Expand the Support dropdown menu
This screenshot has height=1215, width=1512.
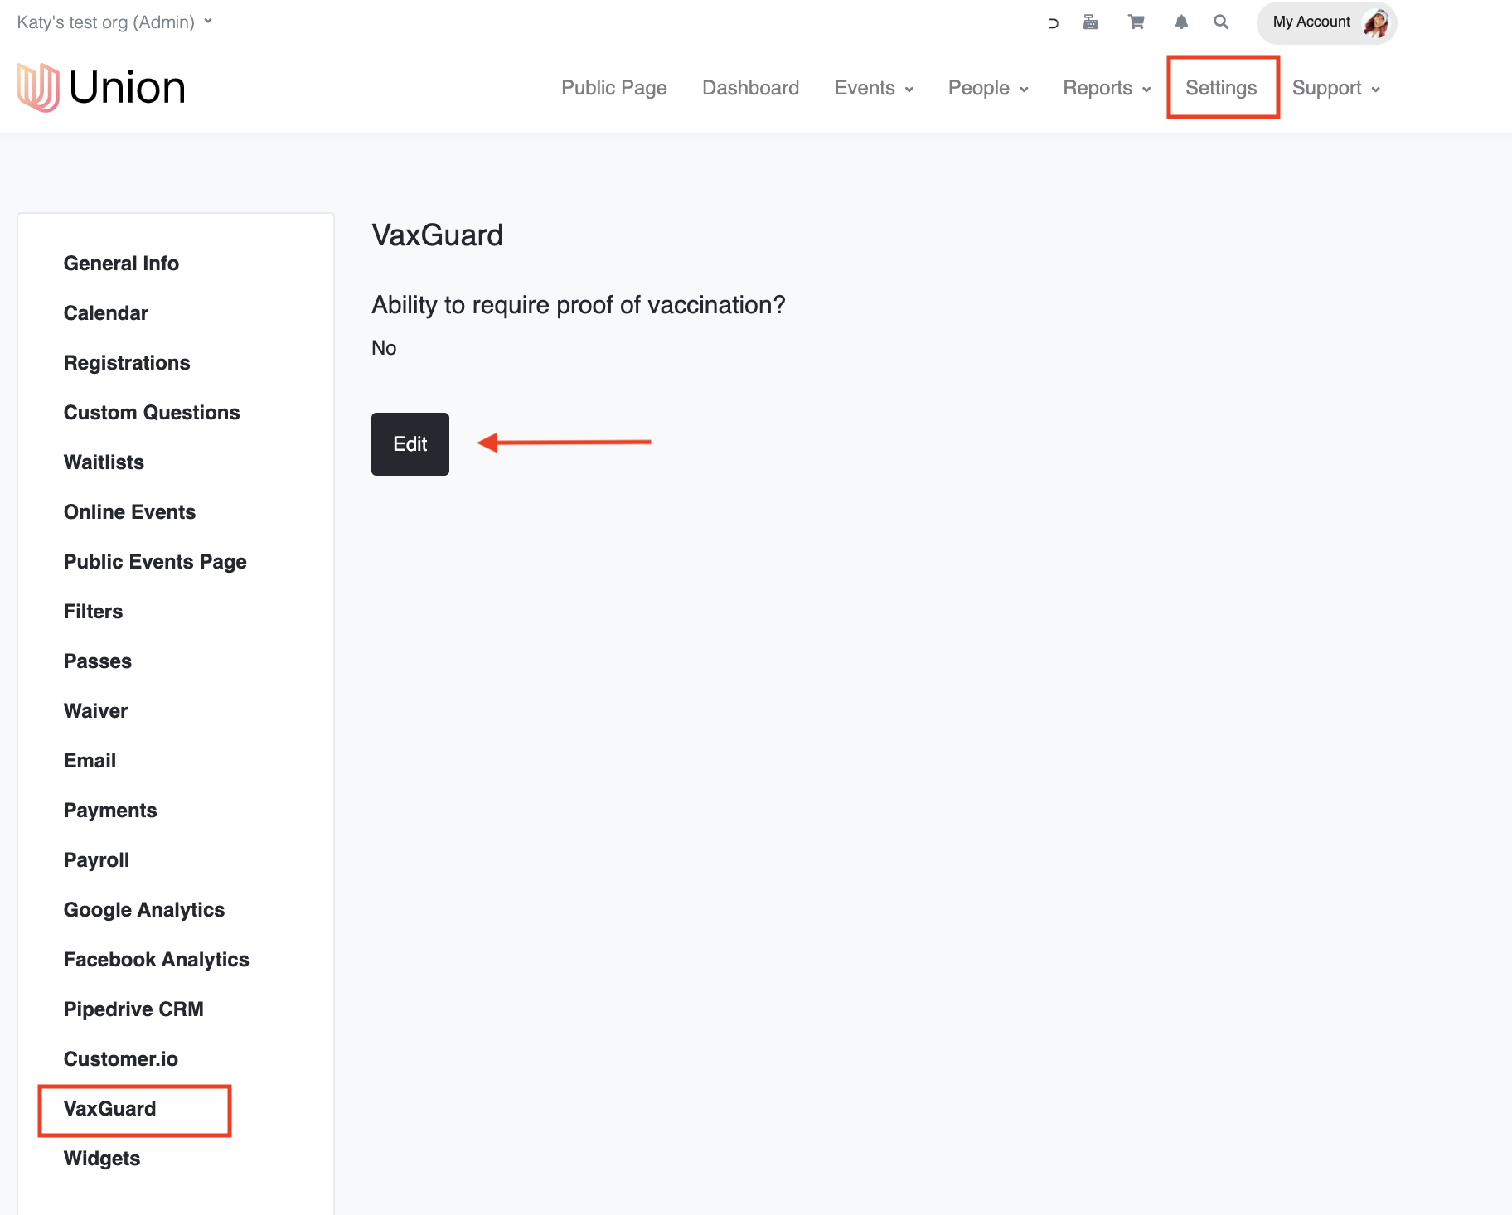point(1335,88)
